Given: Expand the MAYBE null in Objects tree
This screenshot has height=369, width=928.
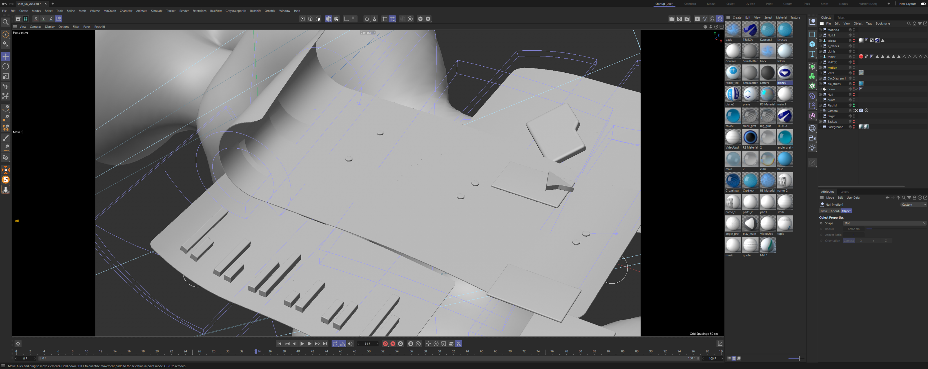Looking at the screenshot, I should pos(820,62).
